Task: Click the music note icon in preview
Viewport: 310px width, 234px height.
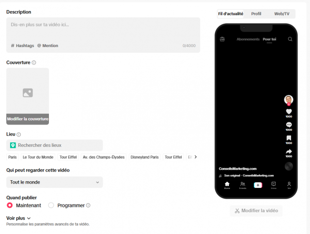Action: coord(220,176)
